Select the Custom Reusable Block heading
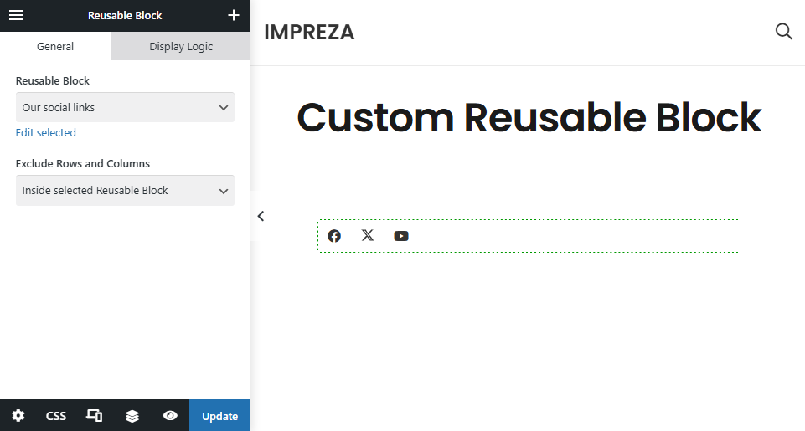Screen dimensions: 805x431 click(x=529, y=118)
